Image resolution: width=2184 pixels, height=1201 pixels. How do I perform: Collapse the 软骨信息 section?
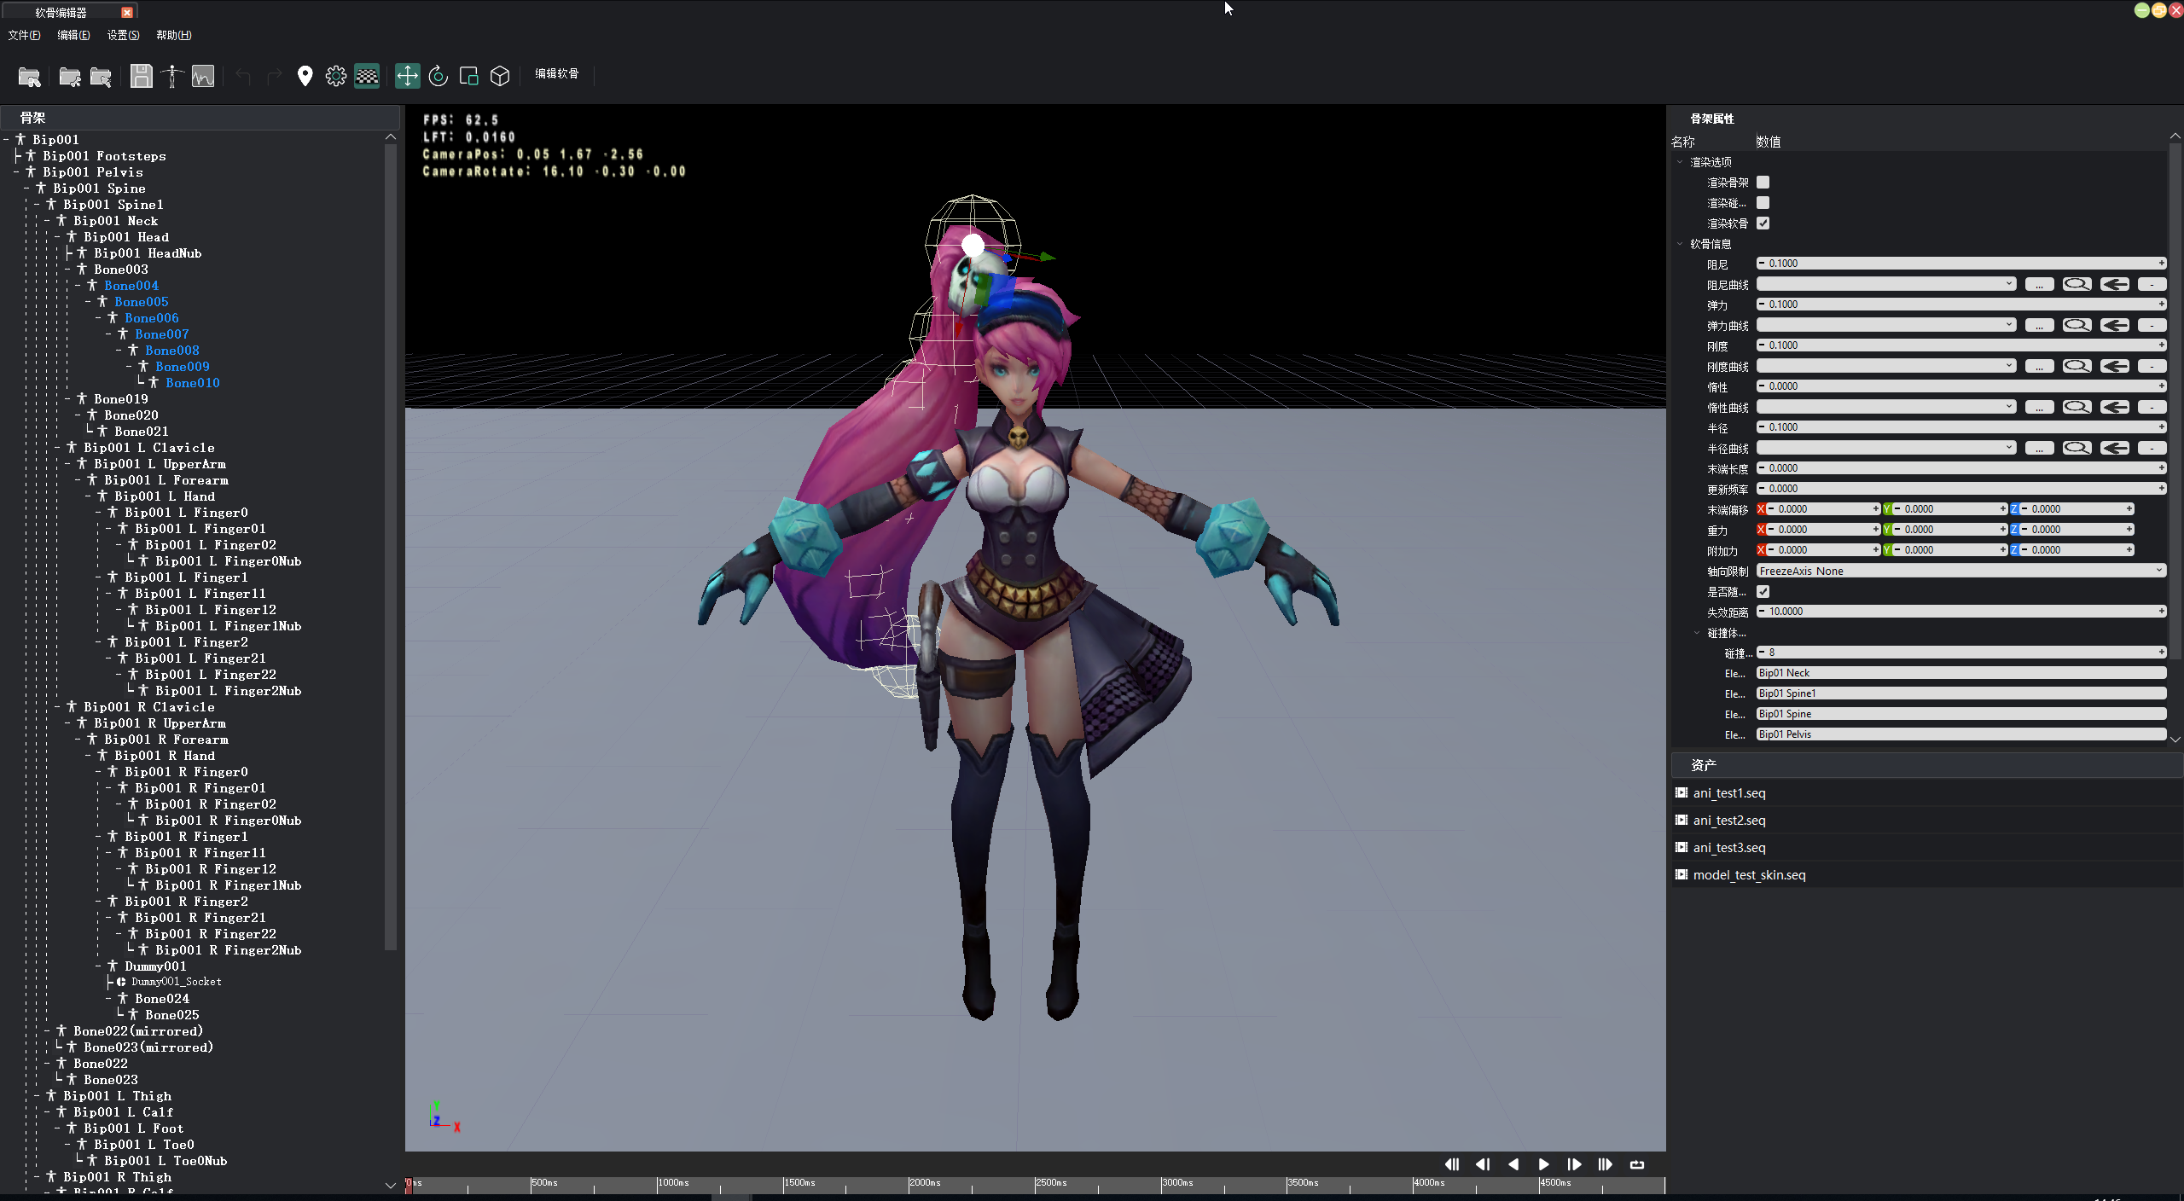[1680, 244]
